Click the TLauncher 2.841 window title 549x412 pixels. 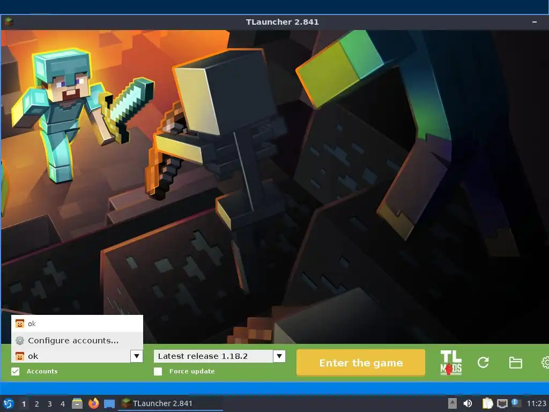click(x=282, y=21)
